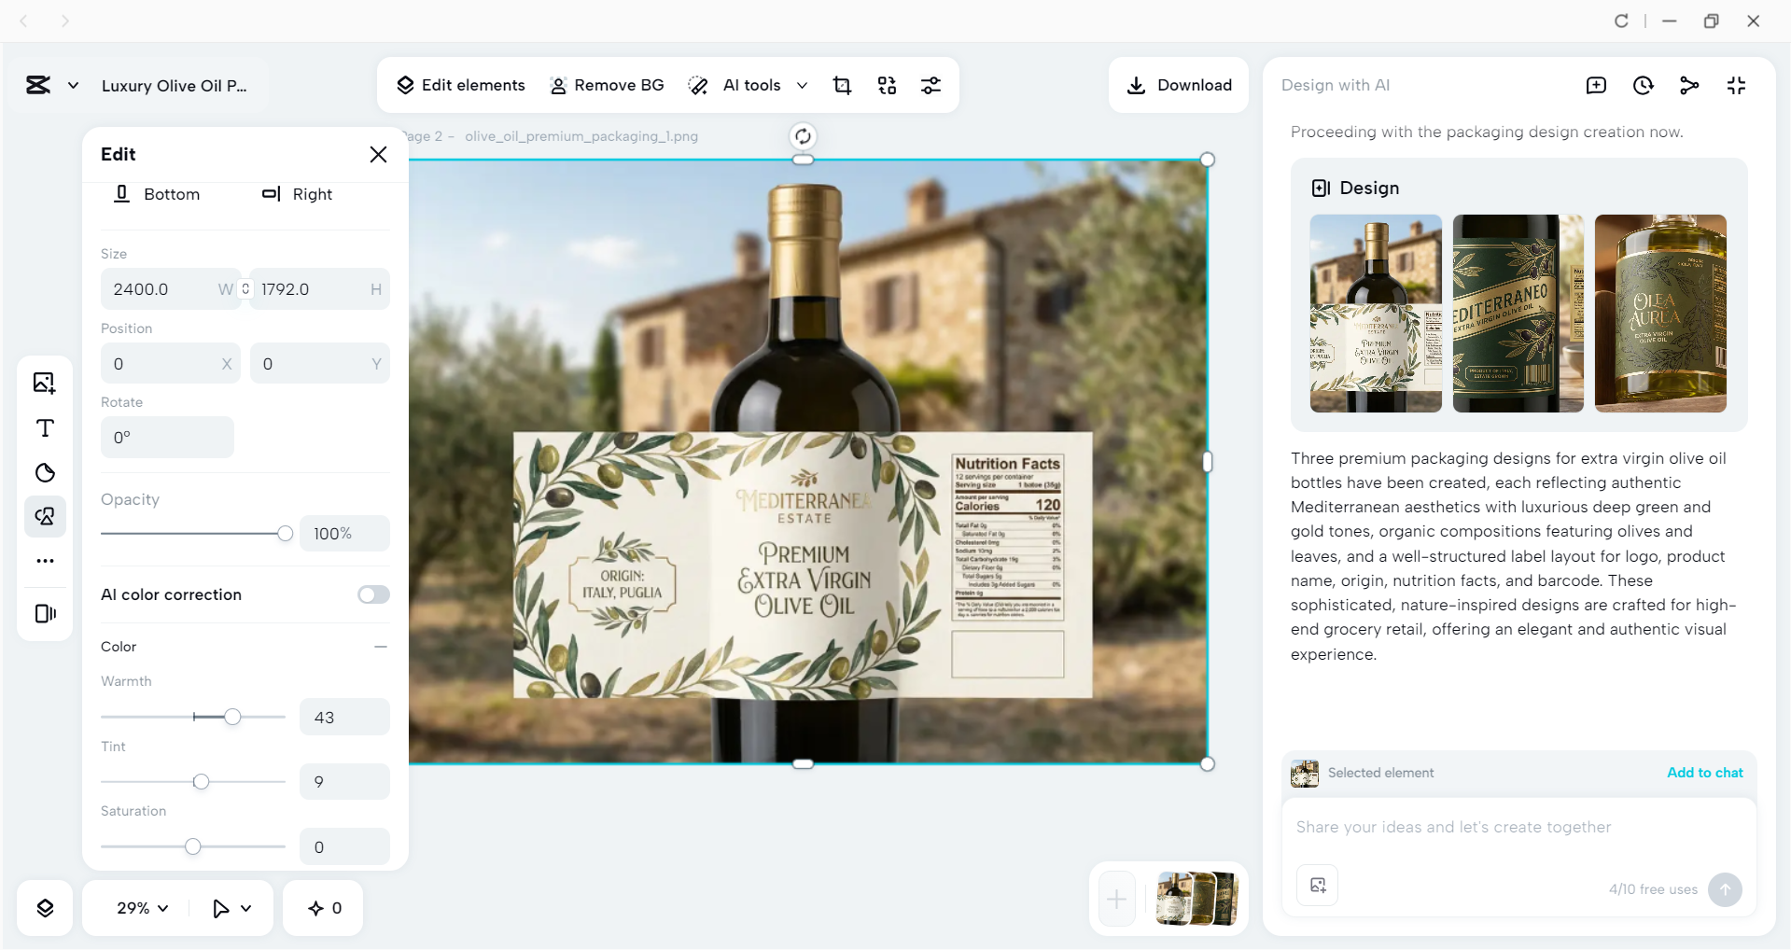The image size is (1791, 950).
Task: Open the Shapes tool in the sidebar
Action: coord(44,472)
